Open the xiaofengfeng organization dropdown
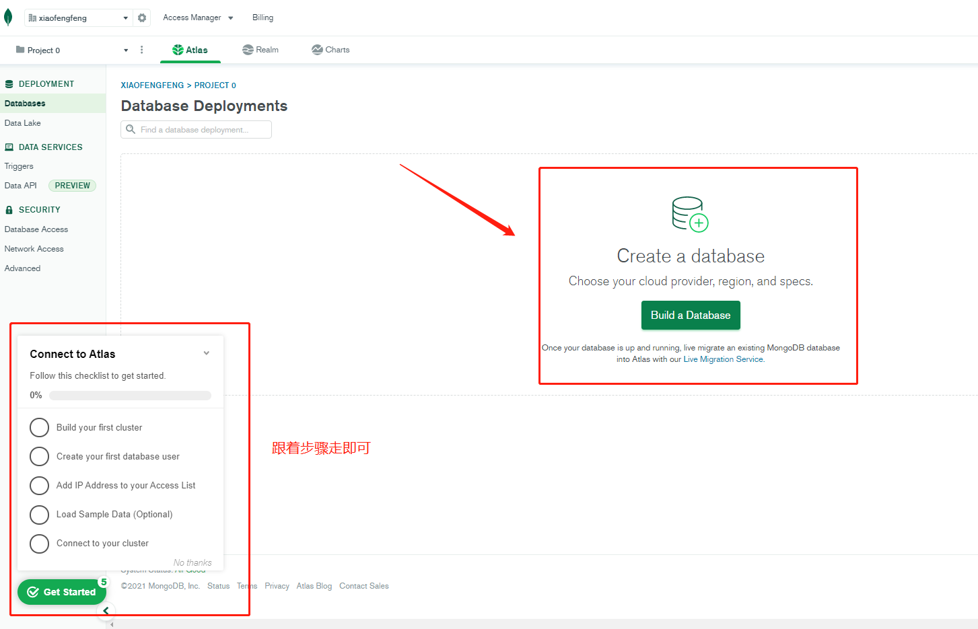The image size is (978, 629). point(77,18)
